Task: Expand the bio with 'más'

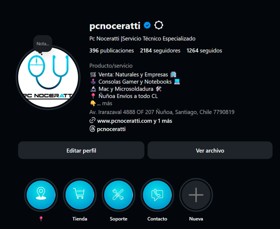Action: (107, 103)
